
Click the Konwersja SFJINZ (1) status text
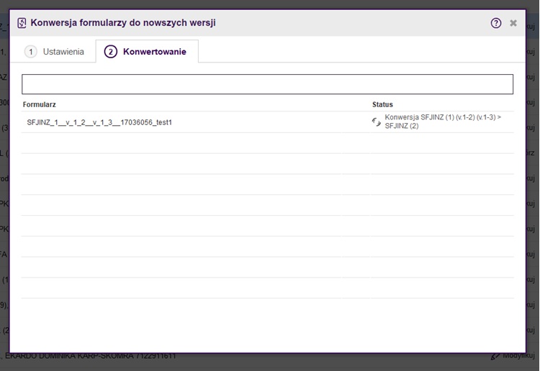(x=443, y=122)
